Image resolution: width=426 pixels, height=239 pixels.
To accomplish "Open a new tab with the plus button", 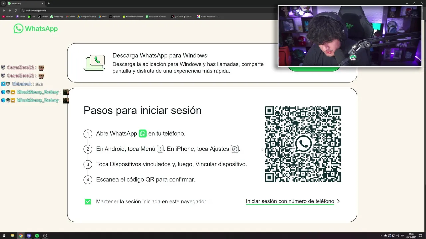I will (x=48, y=3).
